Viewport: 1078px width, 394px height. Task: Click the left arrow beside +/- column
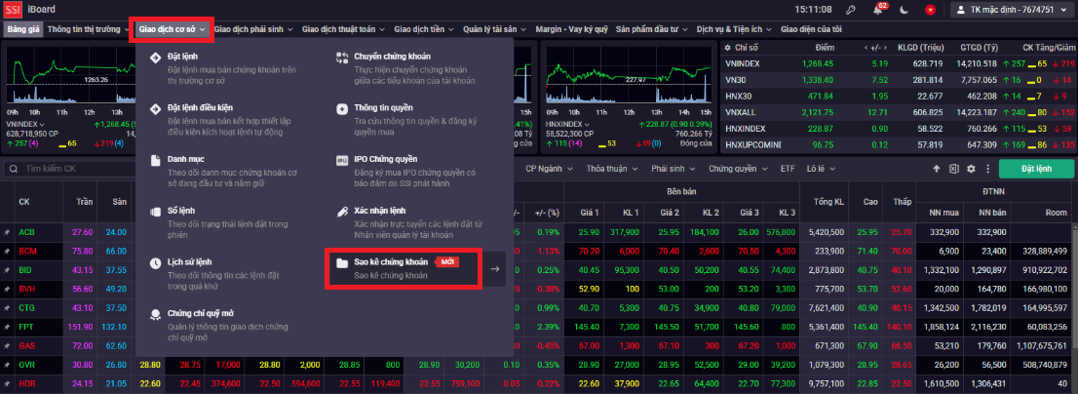[866, 48]
